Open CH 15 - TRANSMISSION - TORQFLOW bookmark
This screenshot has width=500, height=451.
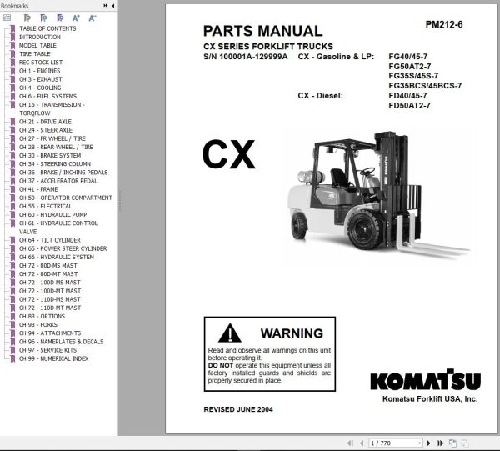click(52, 108)
